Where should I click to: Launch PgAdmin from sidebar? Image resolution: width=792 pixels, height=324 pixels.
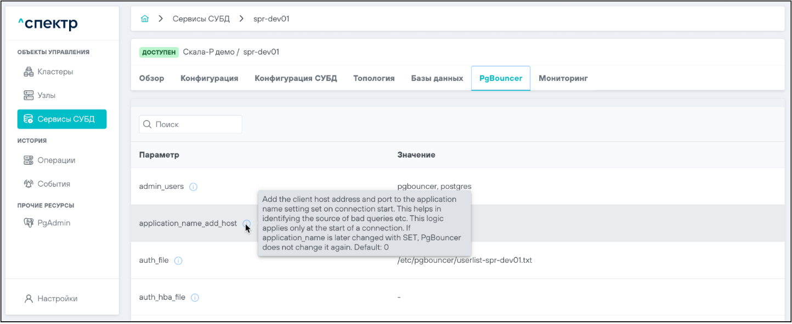pos(53,223)
